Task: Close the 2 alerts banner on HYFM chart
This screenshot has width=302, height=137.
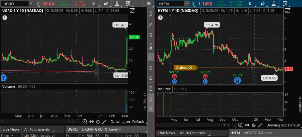Action: [x=191, y=68]
